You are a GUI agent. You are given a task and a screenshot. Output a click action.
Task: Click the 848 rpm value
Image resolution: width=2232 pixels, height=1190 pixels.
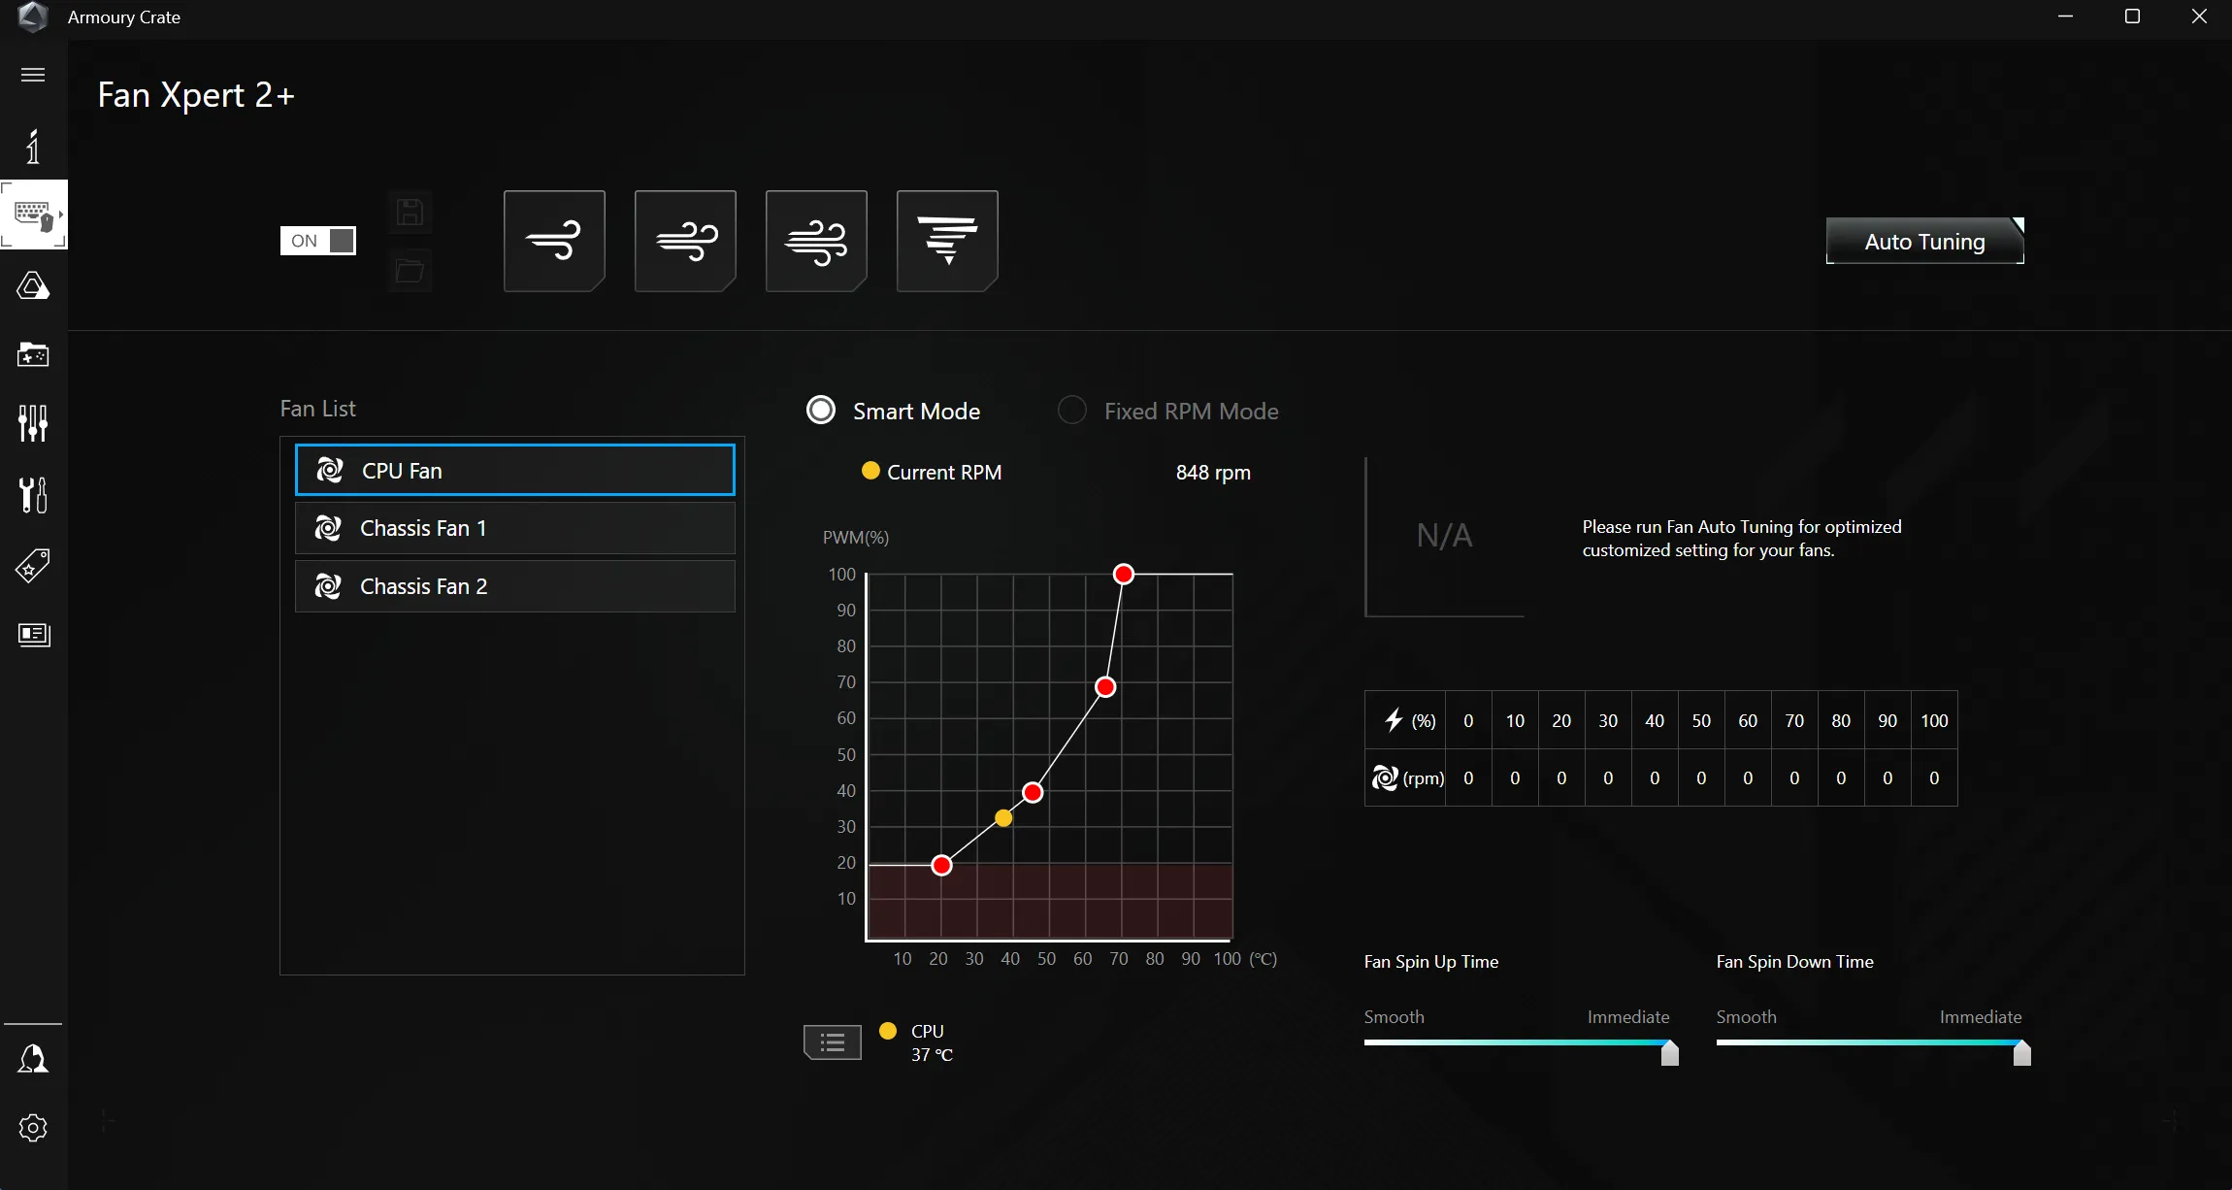point(1213,473)
